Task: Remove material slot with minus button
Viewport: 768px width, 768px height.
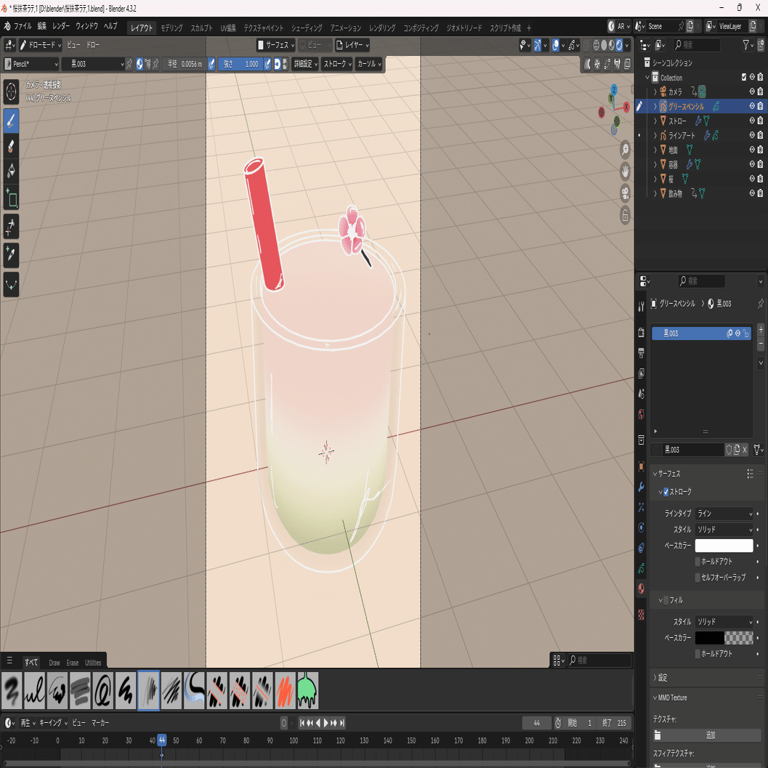Action: point(761,344)
